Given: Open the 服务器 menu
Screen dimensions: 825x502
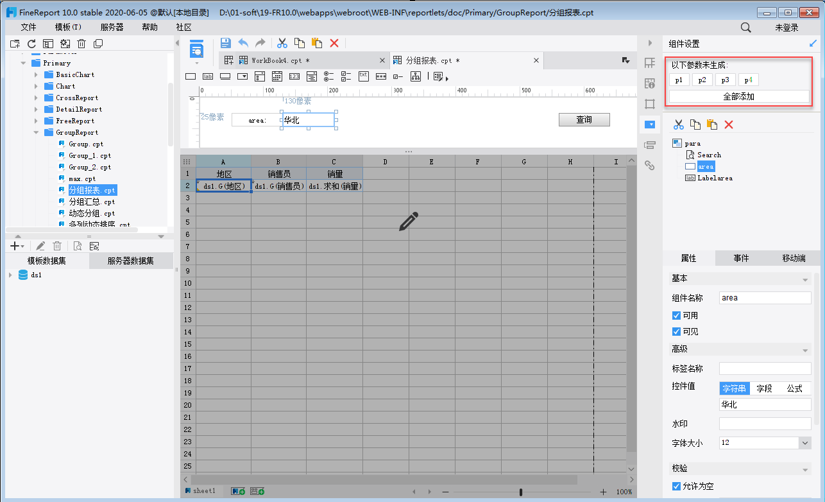Looking at the screenshot, I should 112,27.
